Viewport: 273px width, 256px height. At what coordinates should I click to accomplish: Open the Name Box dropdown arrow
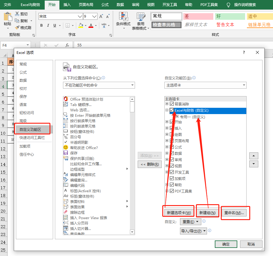[28, 45]
